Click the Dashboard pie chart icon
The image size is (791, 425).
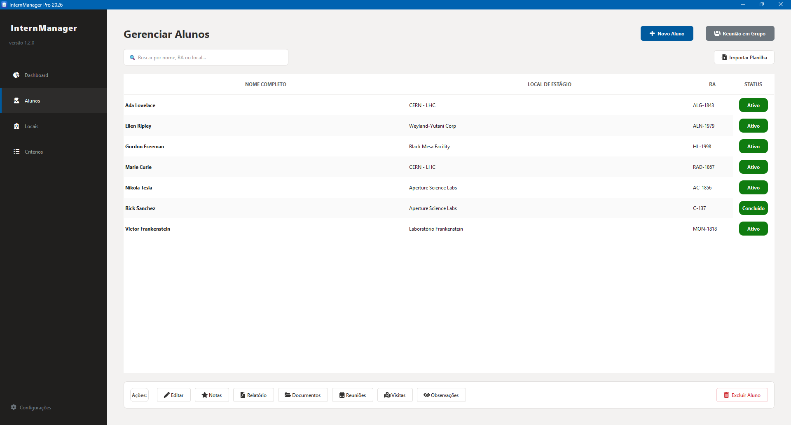(16, 75)
